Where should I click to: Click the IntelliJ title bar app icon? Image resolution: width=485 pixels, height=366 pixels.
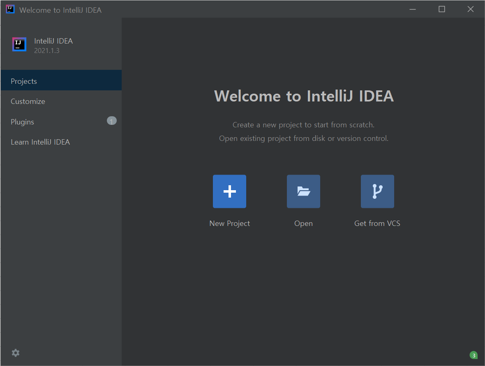[10, 9]
